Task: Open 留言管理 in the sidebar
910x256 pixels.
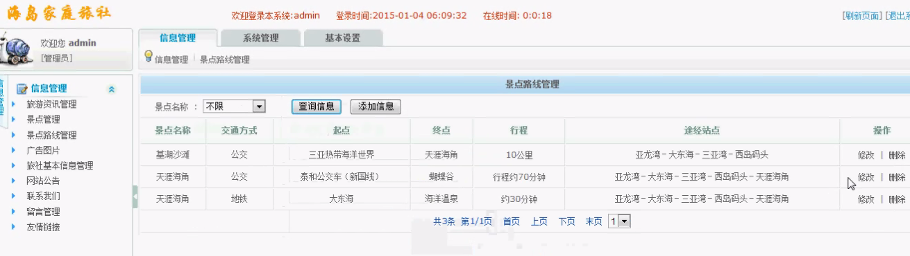Action: 43,212
